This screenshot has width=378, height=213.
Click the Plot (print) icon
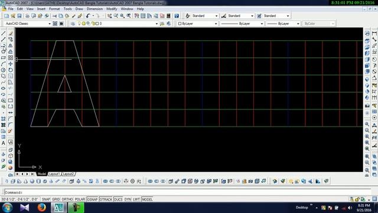tap(27, 16)
